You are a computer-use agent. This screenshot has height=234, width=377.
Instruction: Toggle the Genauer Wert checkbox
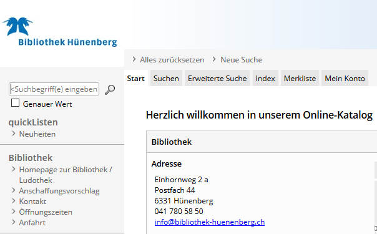[x=15, y=103]
